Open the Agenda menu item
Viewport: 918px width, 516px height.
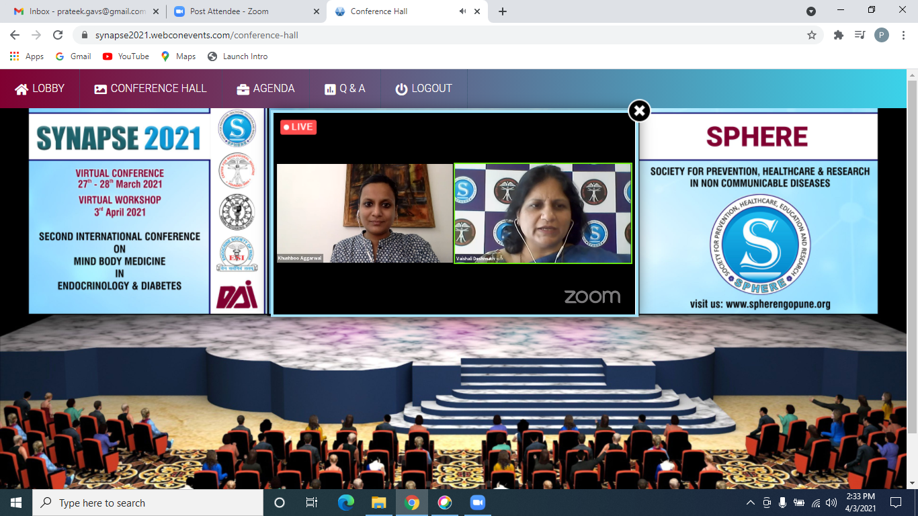coord(265,89)
